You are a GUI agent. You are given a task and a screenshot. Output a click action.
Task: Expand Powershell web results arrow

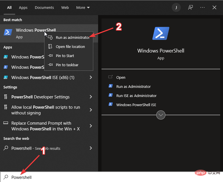click(91, 148)
